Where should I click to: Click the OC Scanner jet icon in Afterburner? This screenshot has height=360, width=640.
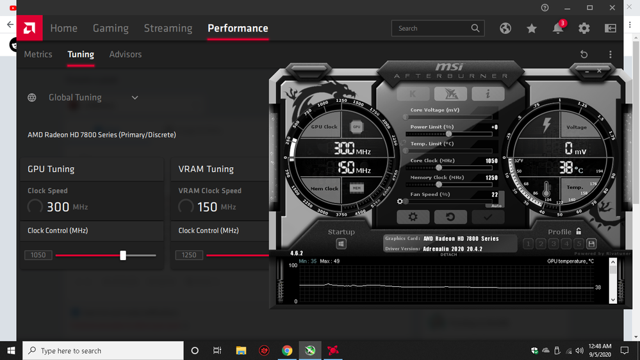[450, 94]
